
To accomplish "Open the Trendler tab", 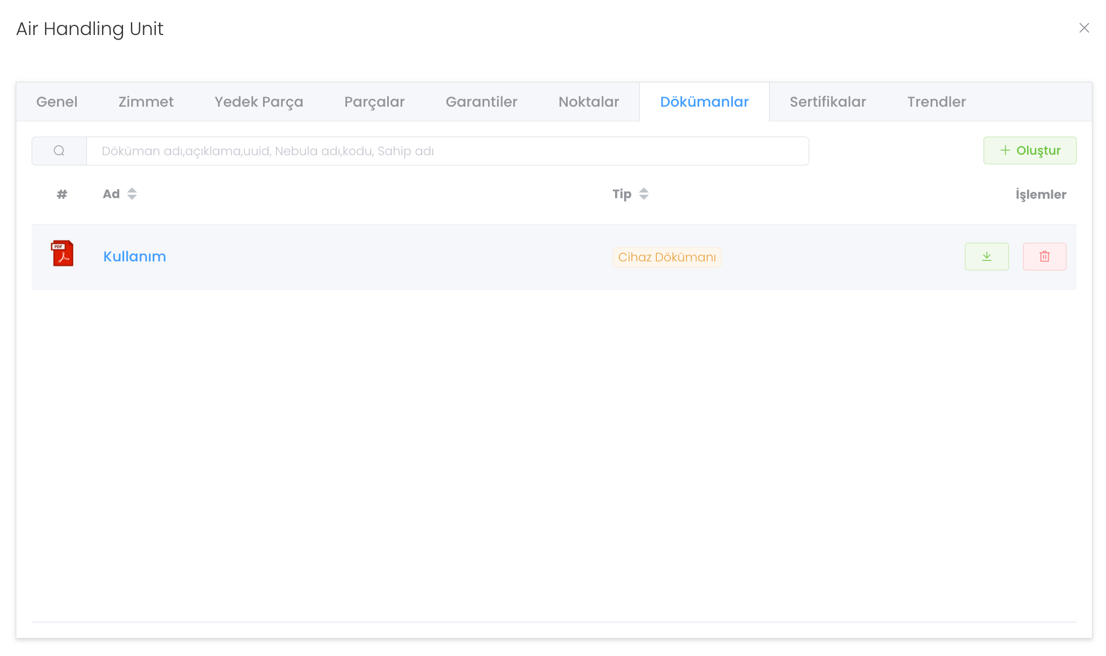I will 937,102.
